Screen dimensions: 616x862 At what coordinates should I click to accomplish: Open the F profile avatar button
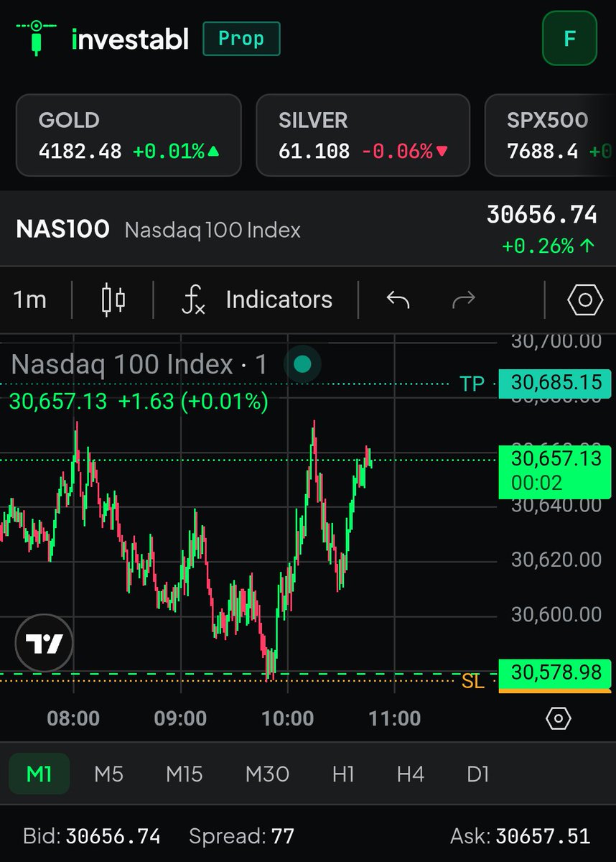coord(569,38)
